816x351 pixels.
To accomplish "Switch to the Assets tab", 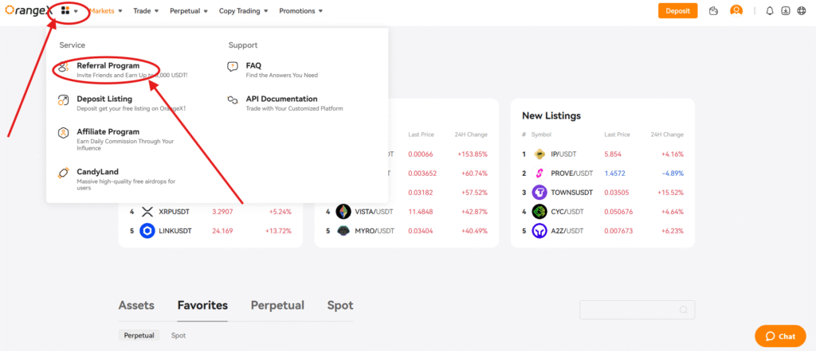I will [x=136, y=306].
